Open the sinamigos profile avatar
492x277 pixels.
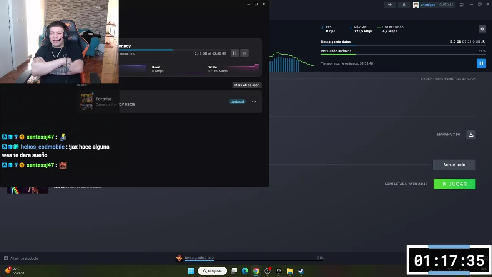(x=416, y=5)
